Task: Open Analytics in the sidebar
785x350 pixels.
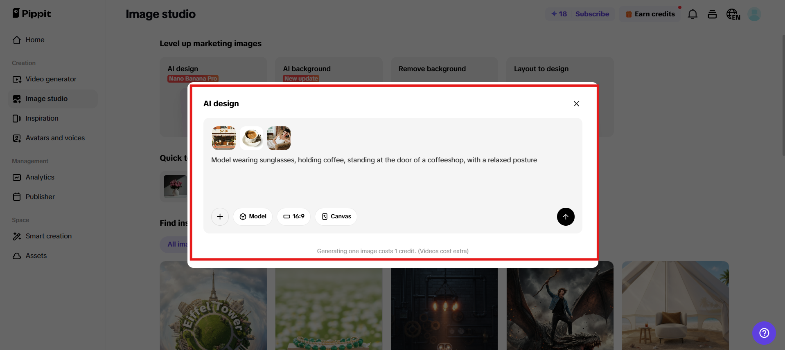Action: tap(52, 177)
